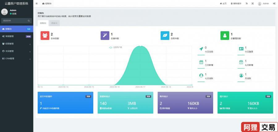Viewport: 278px width, 132px height.
Task: Open the settings gears icon at top right
Action: point(274,3)
